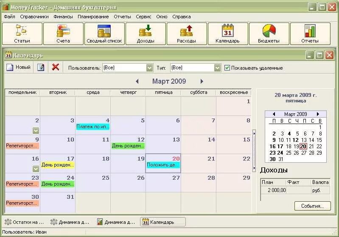Switch to first Динамика д... gear tab
Screen dimensions: 339x237
(x=70, y=222)
